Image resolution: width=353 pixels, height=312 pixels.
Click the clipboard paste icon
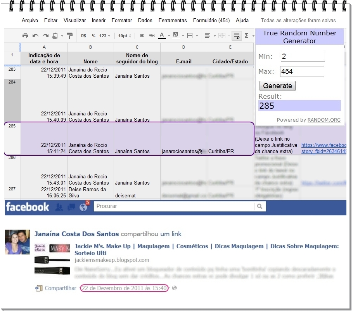pos(55,36)
